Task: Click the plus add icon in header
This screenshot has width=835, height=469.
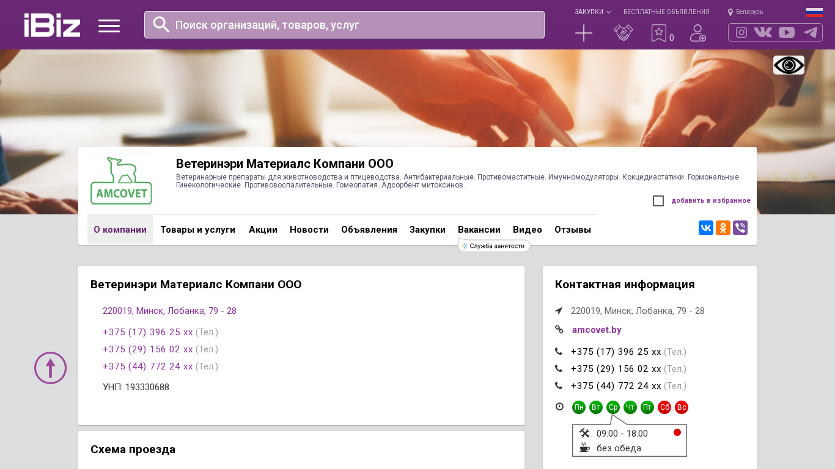Action: 584,33
